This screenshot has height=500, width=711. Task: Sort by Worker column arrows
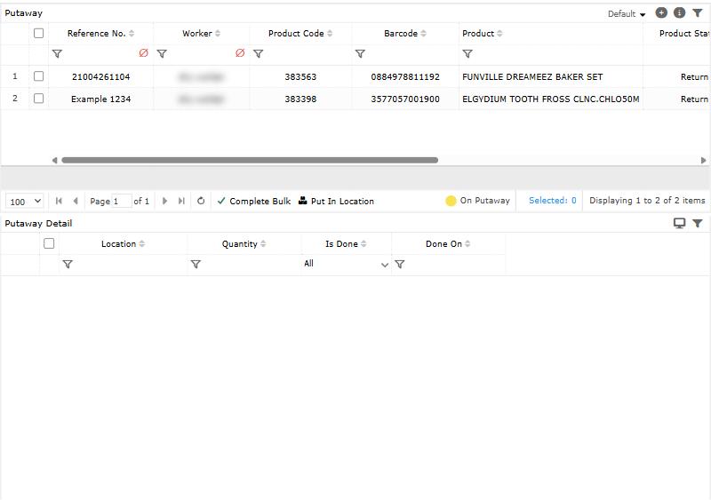pyautogui.click(x=218, y=34)
